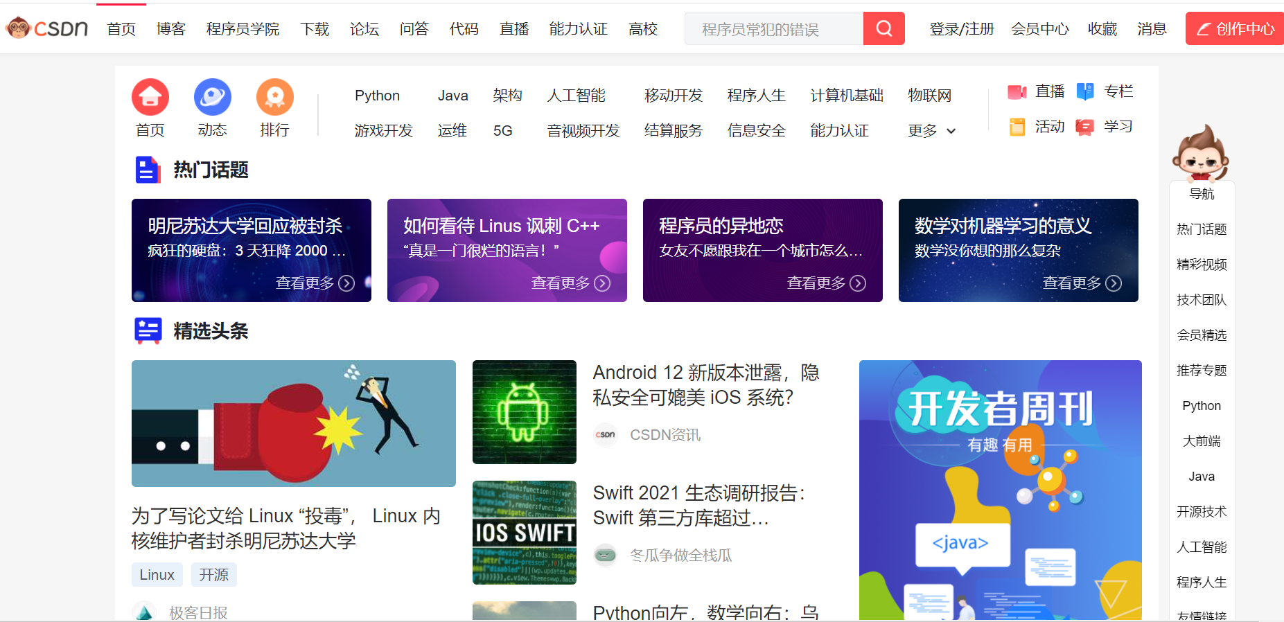Open 消息 link

click(x=1152, y=29)
